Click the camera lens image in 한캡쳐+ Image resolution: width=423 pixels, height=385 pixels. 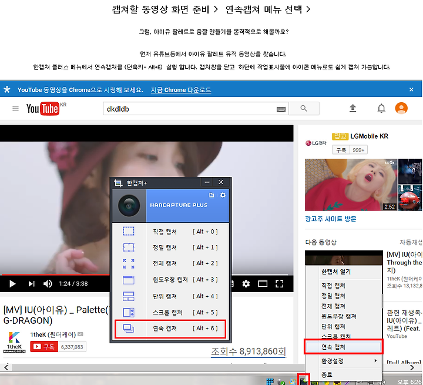click(x=129, y=206)
